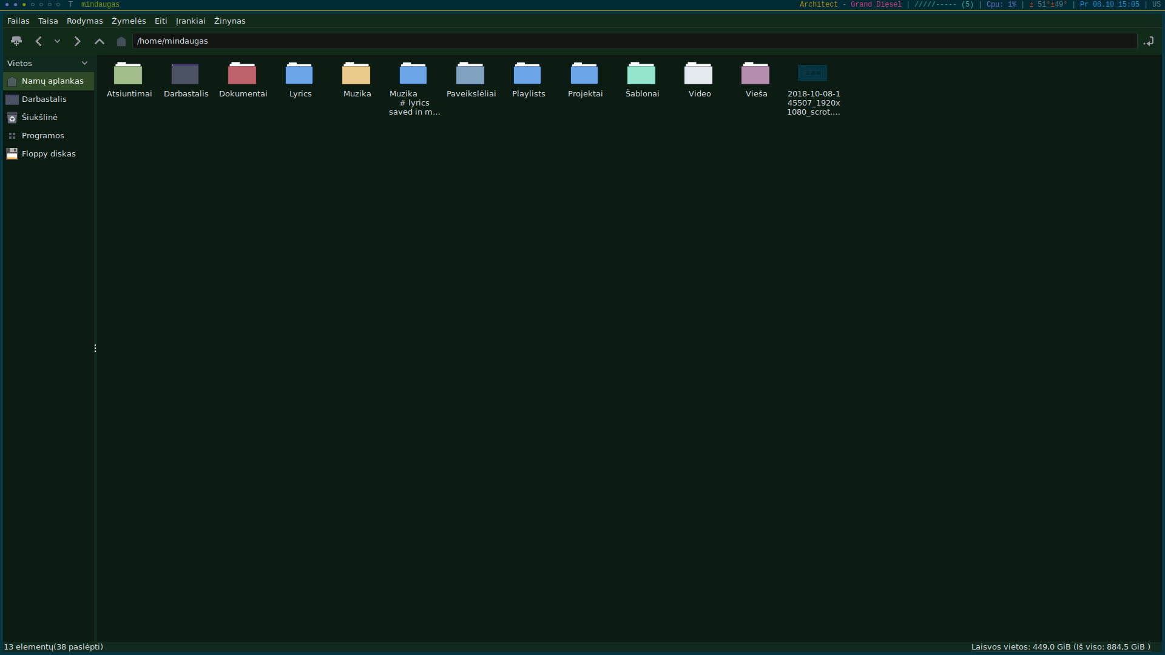Screen dimensions: 1165x655
Task: Go back with the left arrow
Action: tap(38, 41)
